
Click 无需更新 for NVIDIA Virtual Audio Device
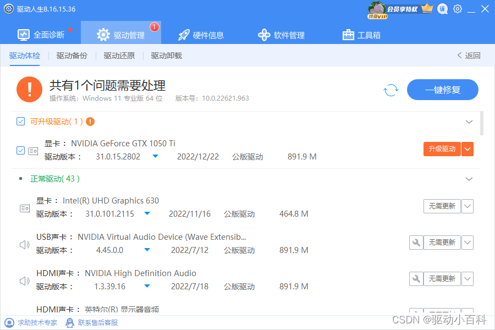(442, 243)
